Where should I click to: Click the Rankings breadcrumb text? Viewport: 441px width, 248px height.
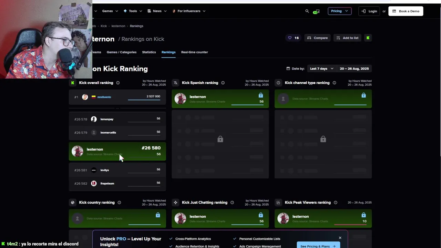[136, 26]
